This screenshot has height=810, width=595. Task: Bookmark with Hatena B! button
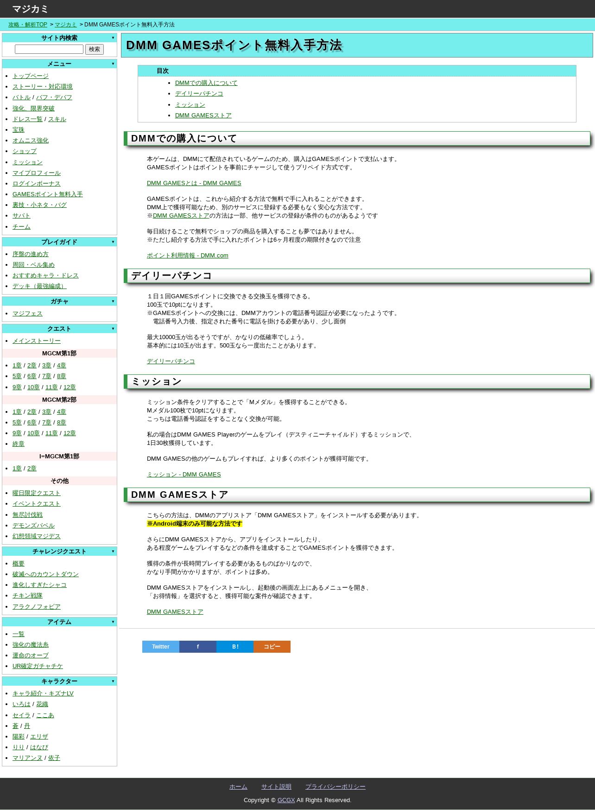[x=235, y=647]
